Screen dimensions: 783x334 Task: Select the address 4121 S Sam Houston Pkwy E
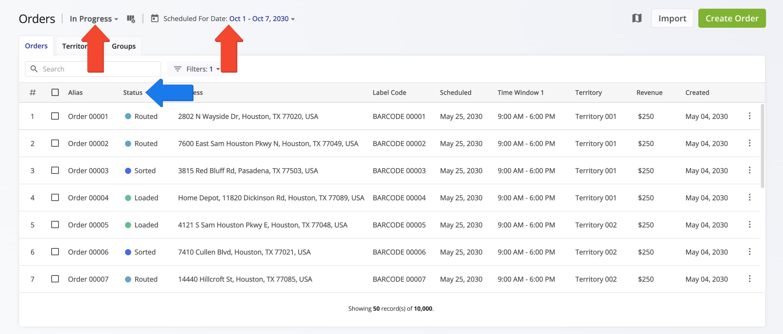click(263, 225)
